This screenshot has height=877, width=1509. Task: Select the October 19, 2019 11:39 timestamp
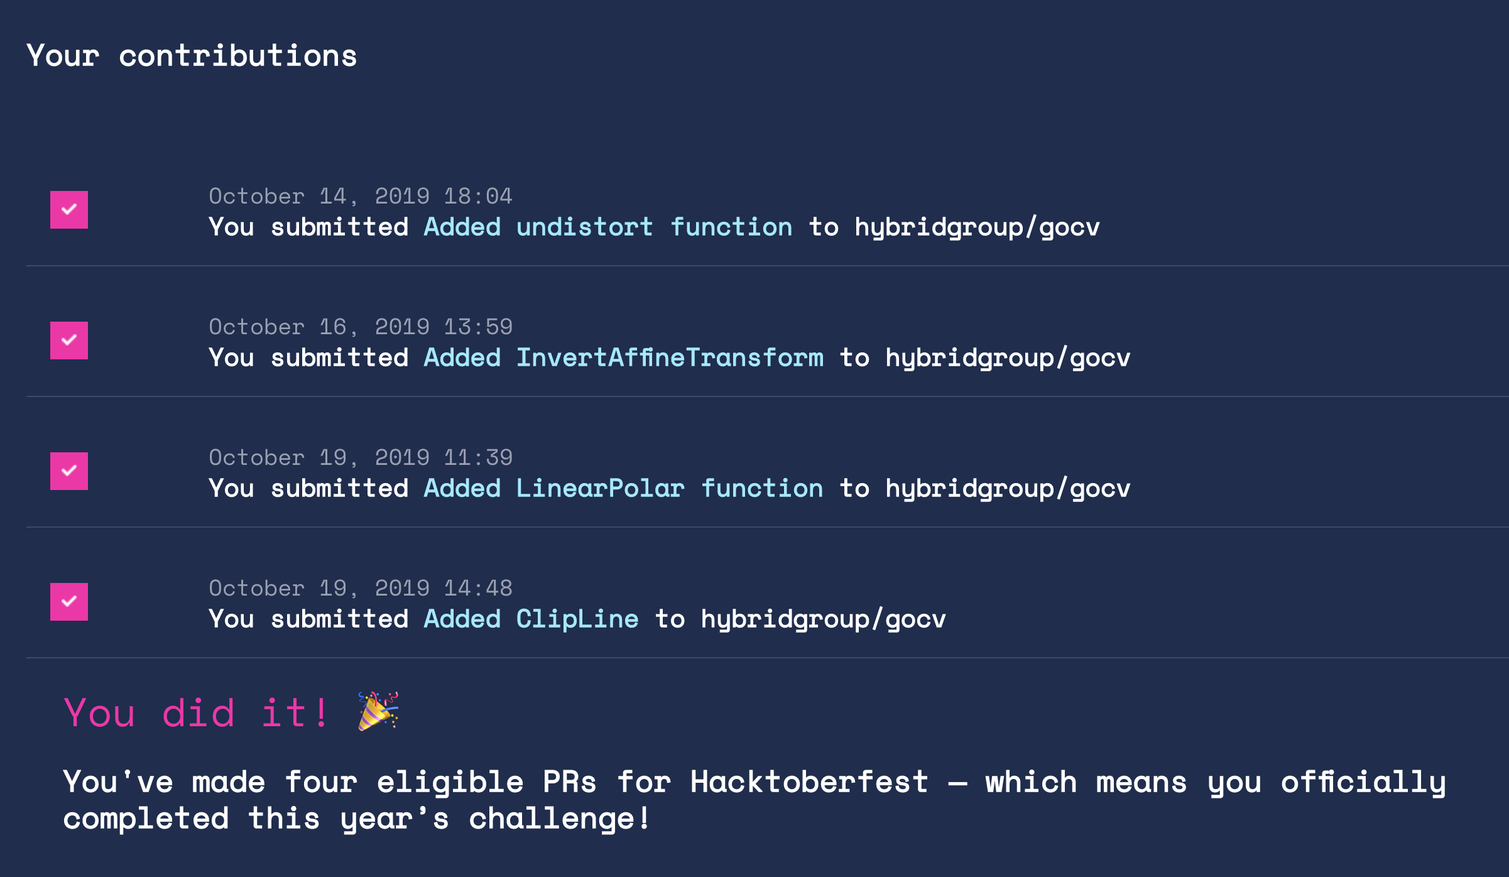[361, 458]
